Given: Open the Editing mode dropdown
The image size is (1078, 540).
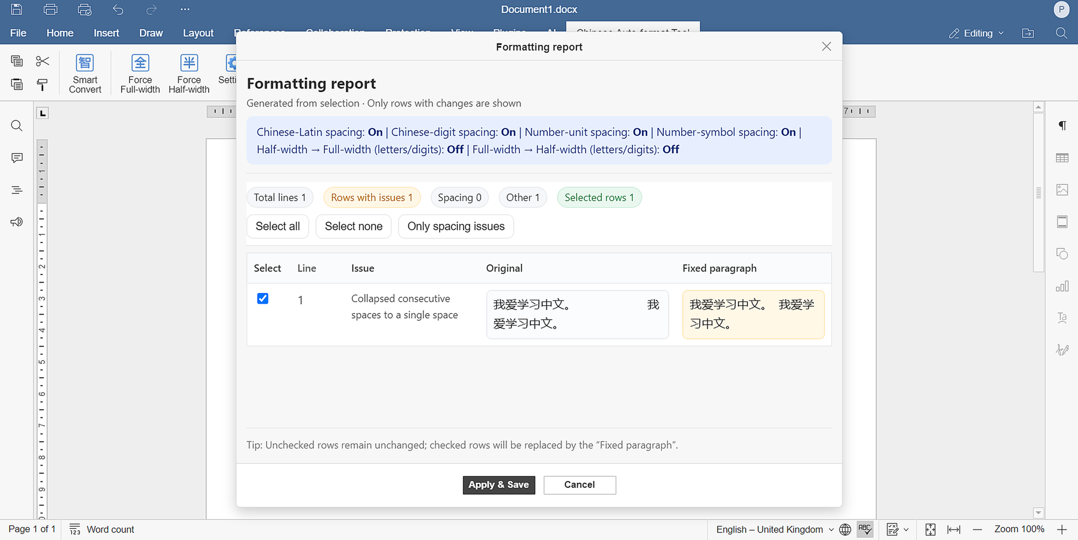Looking at the screenshot, I should click(977, 33).
